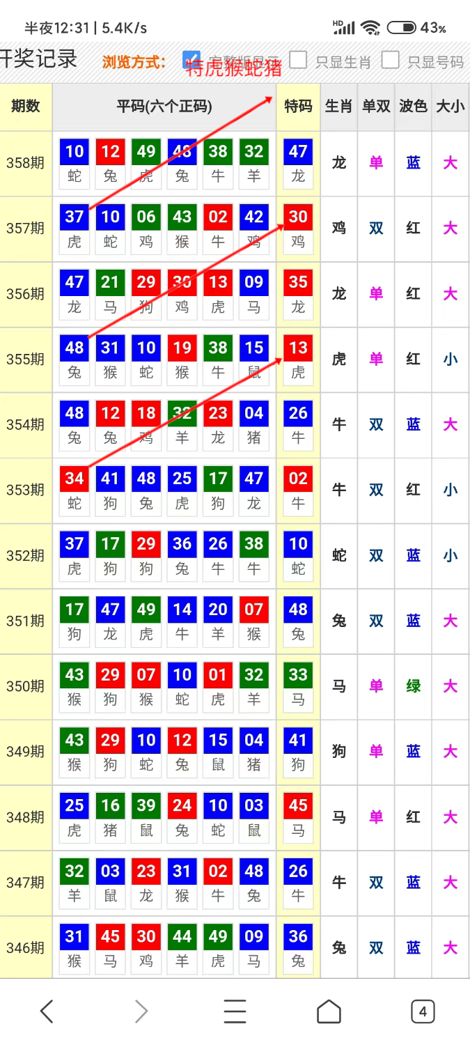
Task: Select the 波色 column header
Action: pos(413,107)
